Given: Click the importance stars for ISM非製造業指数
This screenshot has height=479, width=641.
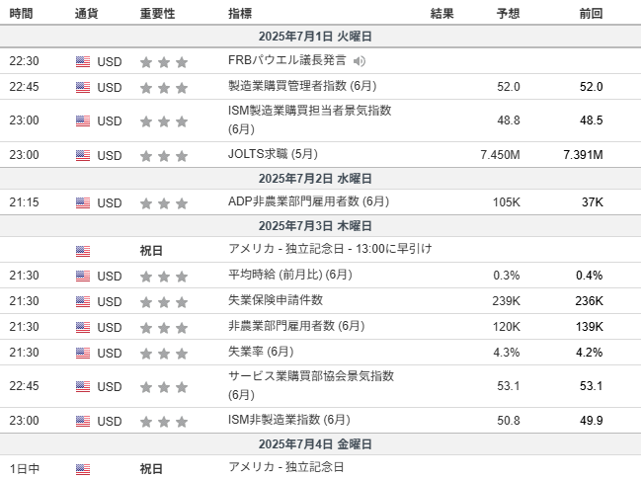Looking at the screenshot, I should 164,421.
